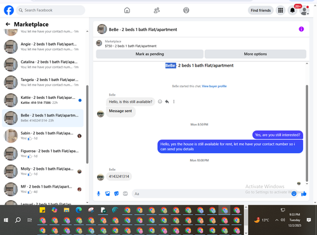This screenshot has width=317, height=235.
Task: Open the emoji picker in message box
Action: click(294, 194)
